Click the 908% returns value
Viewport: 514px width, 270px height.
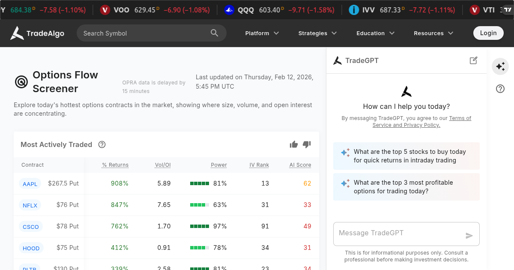pyautogui.click(x=120, y=183)
